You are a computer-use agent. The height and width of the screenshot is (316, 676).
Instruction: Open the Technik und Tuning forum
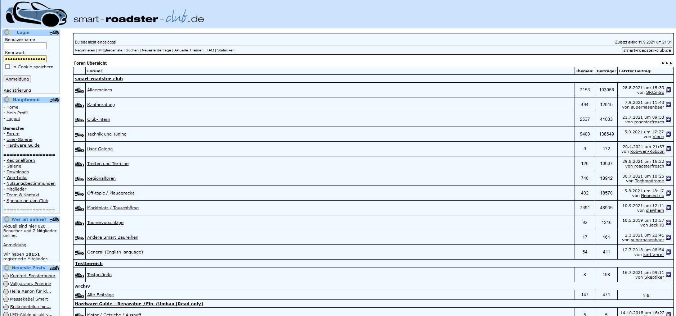(x=107, y=134)
